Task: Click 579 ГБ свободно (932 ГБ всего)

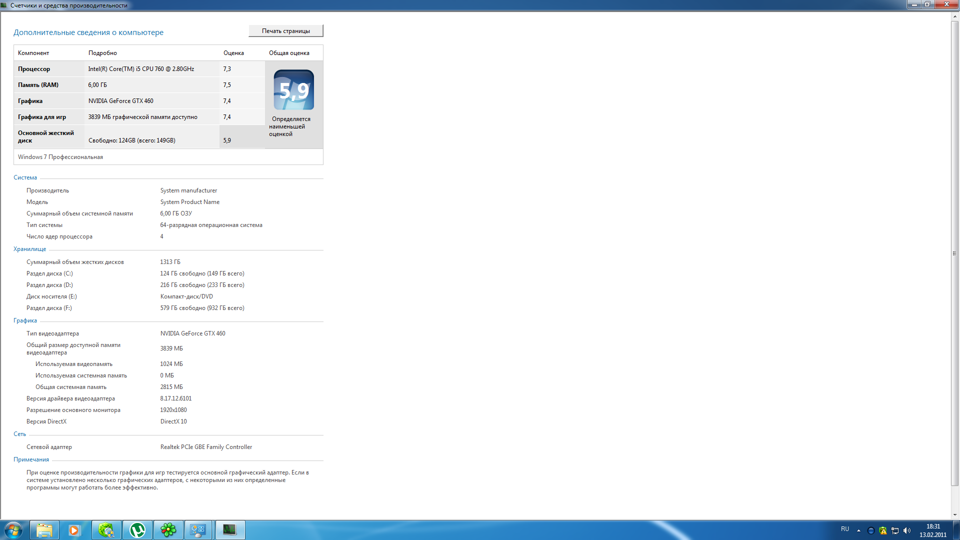Action: (202, 308)
